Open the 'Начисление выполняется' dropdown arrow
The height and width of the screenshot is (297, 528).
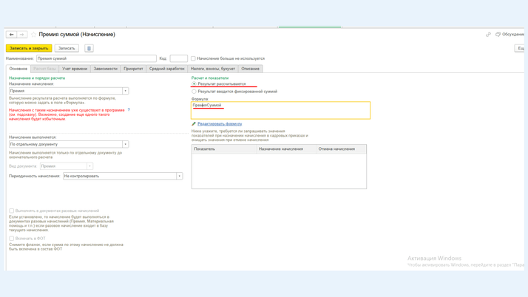(x=125, y=144)
